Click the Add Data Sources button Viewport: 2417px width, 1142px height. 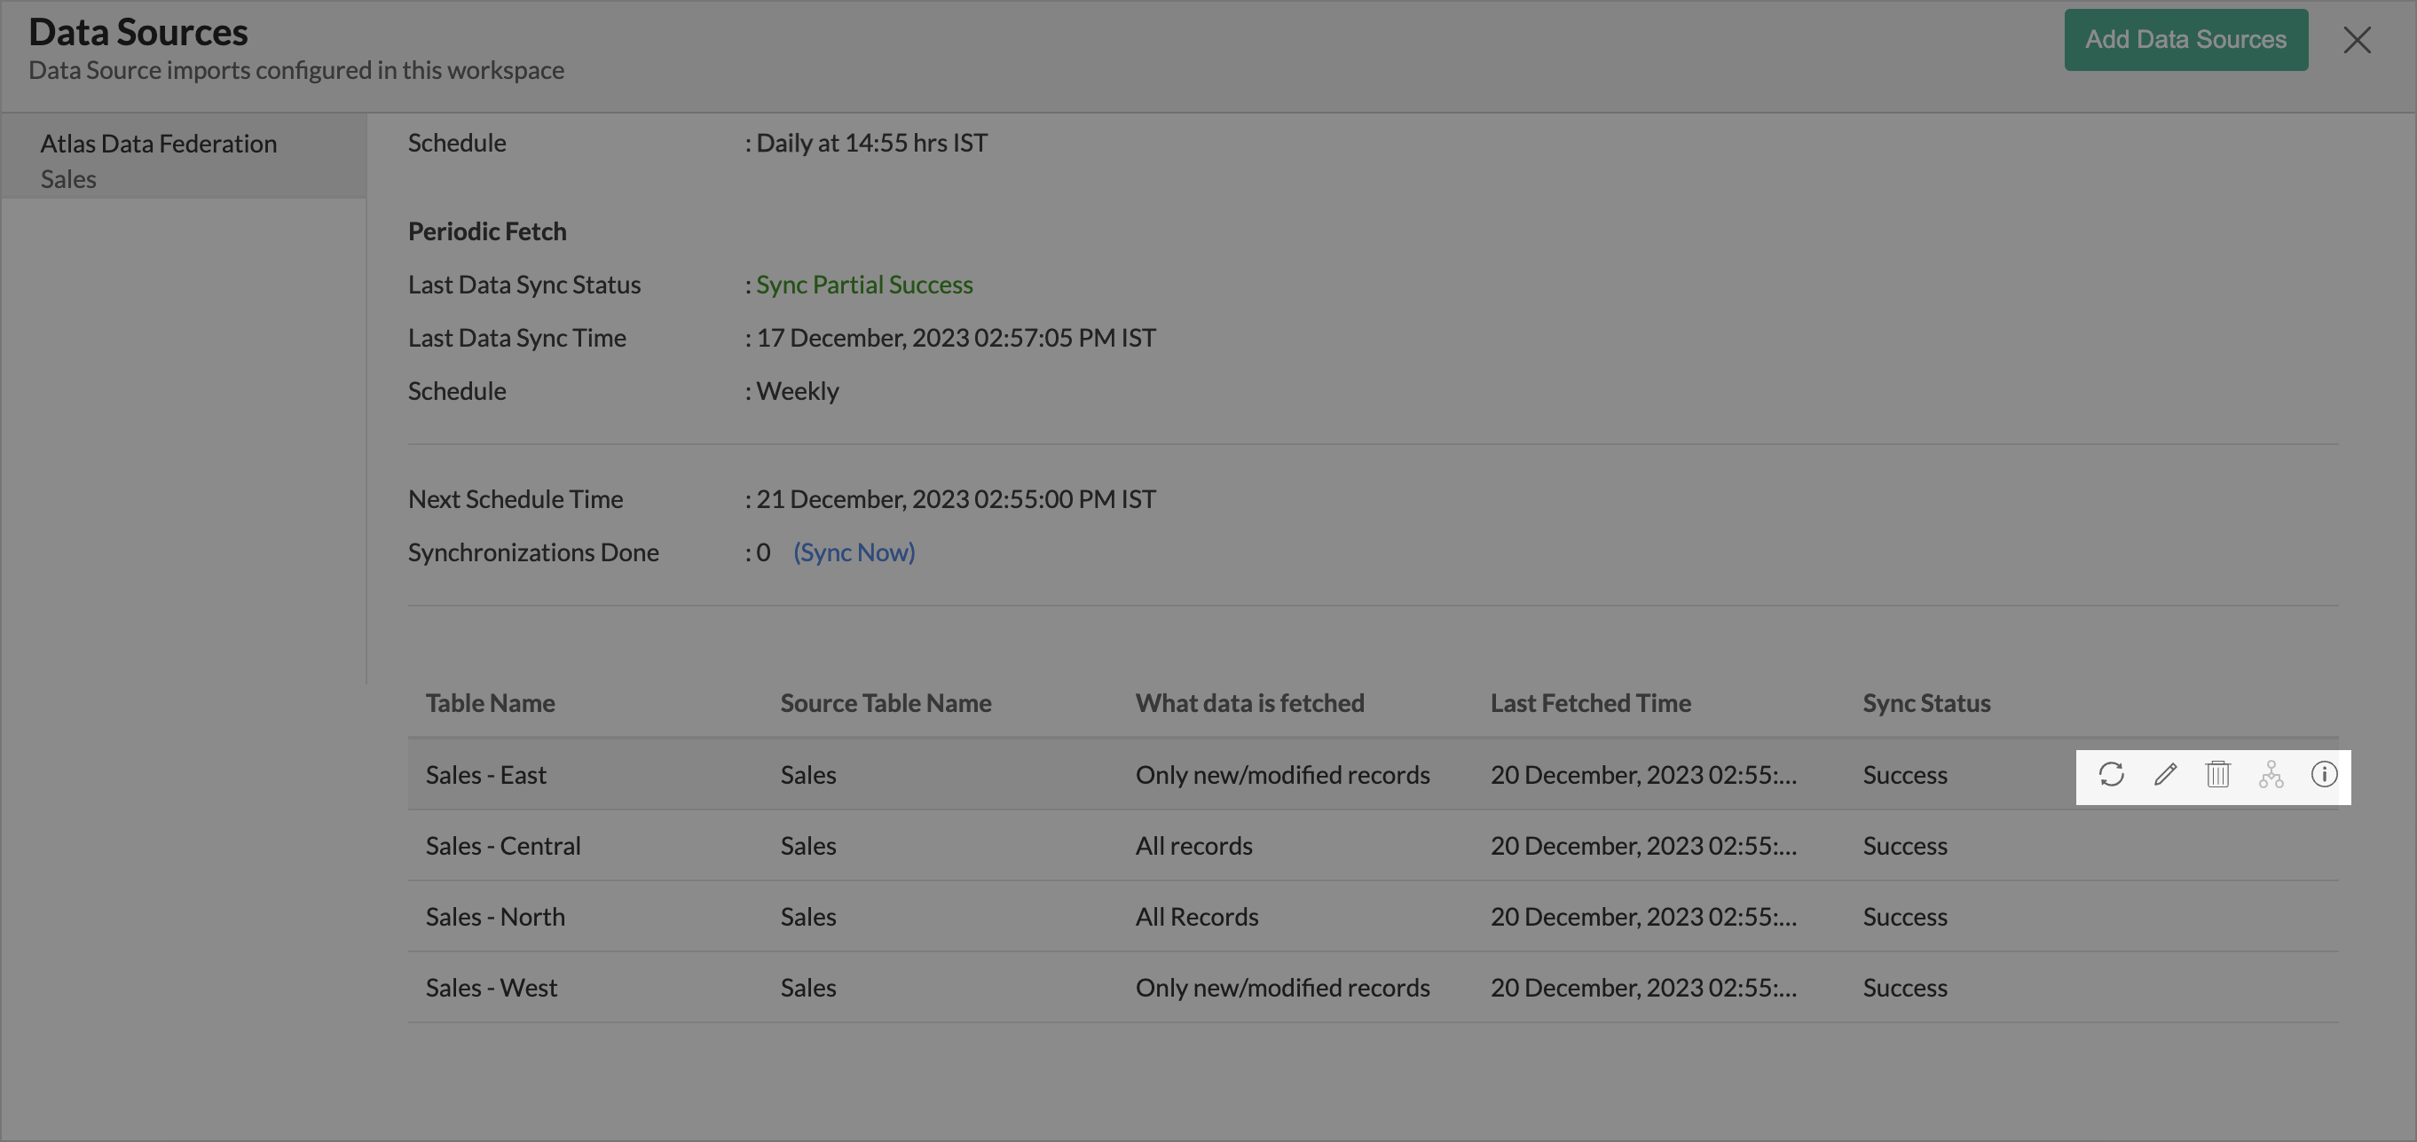pos(2185,40)
